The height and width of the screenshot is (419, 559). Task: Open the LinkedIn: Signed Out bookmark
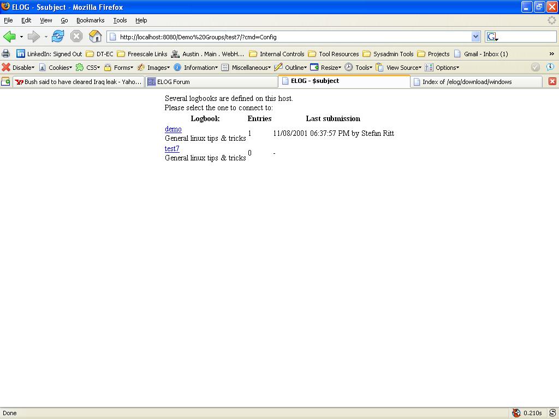pos(49,54)
